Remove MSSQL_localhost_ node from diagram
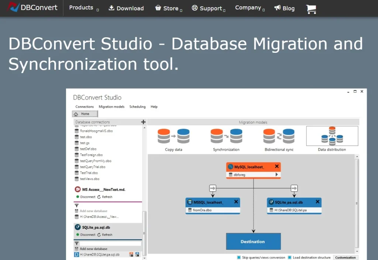This screenshot has height=260, width=378. point(236,202)
